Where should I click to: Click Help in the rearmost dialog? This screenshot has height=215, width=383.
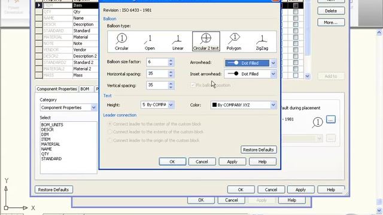[x=292, y=200]
